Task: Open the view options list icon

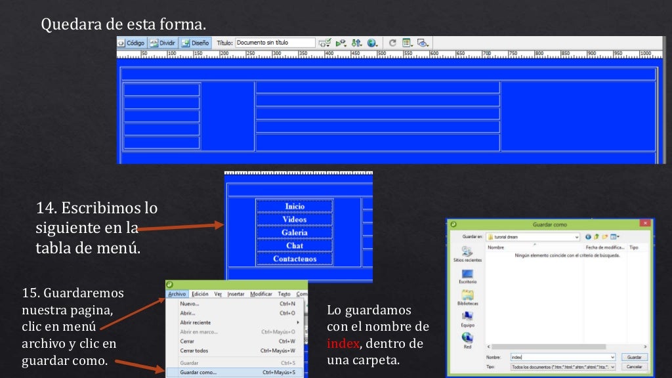Action: [407, 43]
